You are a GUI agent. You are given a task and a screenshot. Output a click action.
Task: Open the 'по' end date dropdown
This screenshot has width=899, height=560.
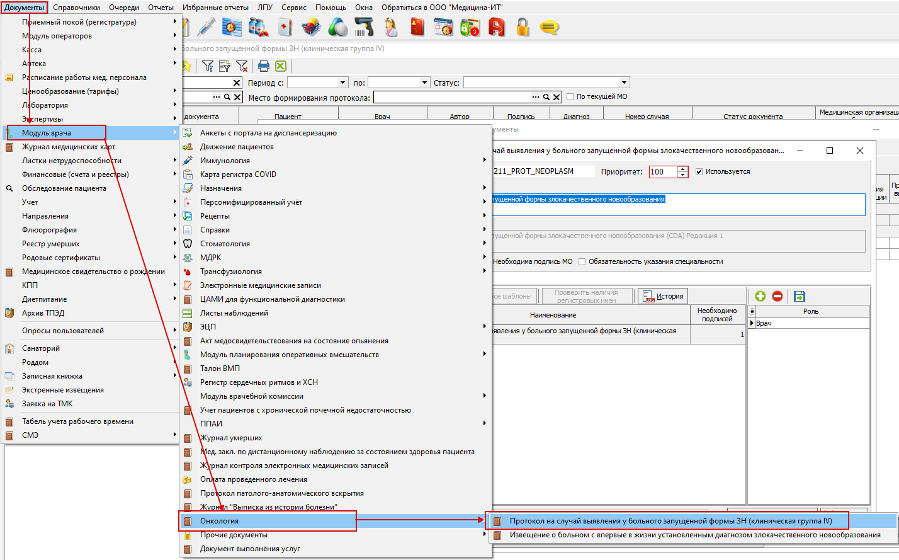(424, 83)
